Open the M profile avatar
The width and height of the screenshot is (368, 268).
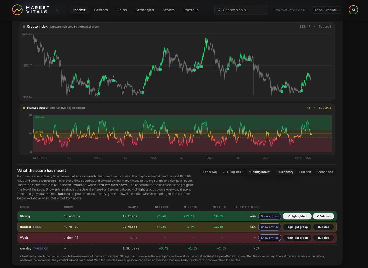click(x=353, y=10)
